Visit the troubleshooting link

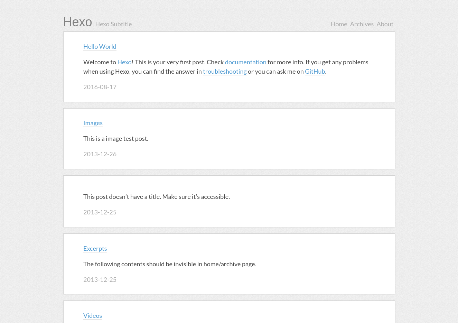click(225, 72)
